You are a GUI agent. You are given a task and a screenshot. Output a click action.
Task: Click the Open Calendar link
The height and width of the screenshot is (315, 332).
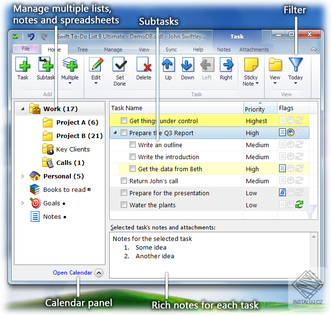(73, 273)
